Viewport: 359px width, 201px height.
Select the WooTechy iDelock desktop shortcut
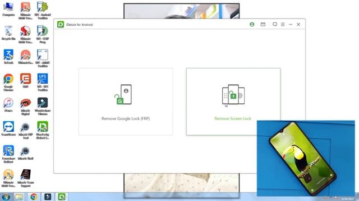pyautogui.click(x=43, y=130)
